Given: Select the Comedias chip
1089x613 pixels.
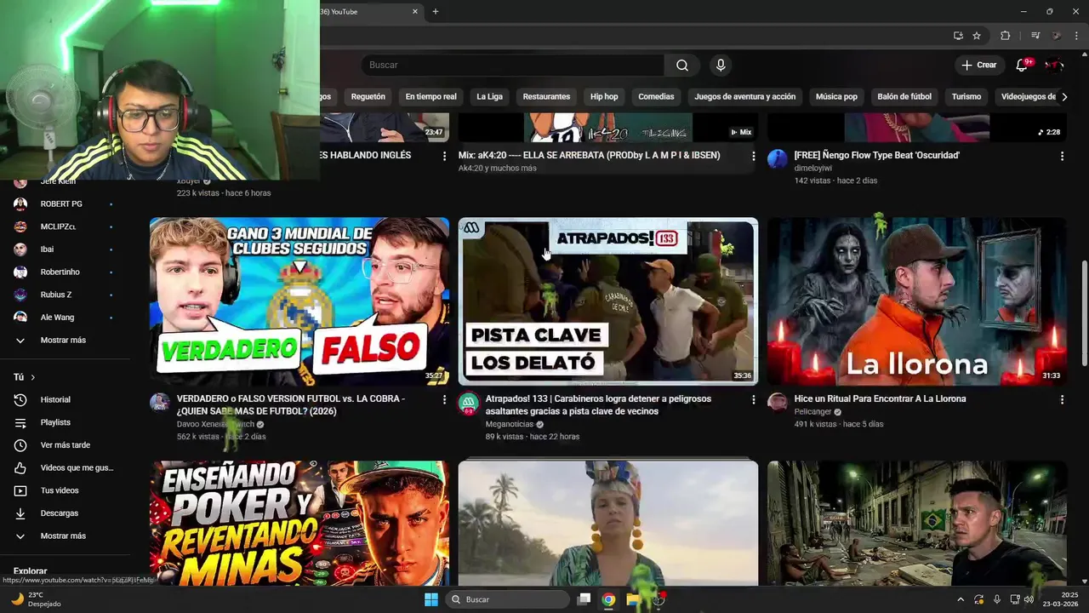Looking at the screenshot, I should 656,97.
